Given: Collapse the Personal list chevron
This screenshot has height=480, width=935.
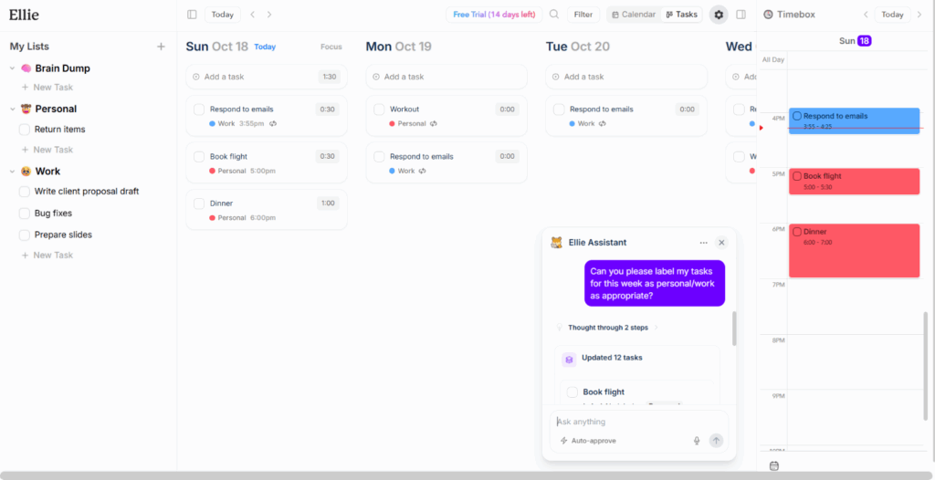Looking at the screenshot, I should 12,110.
